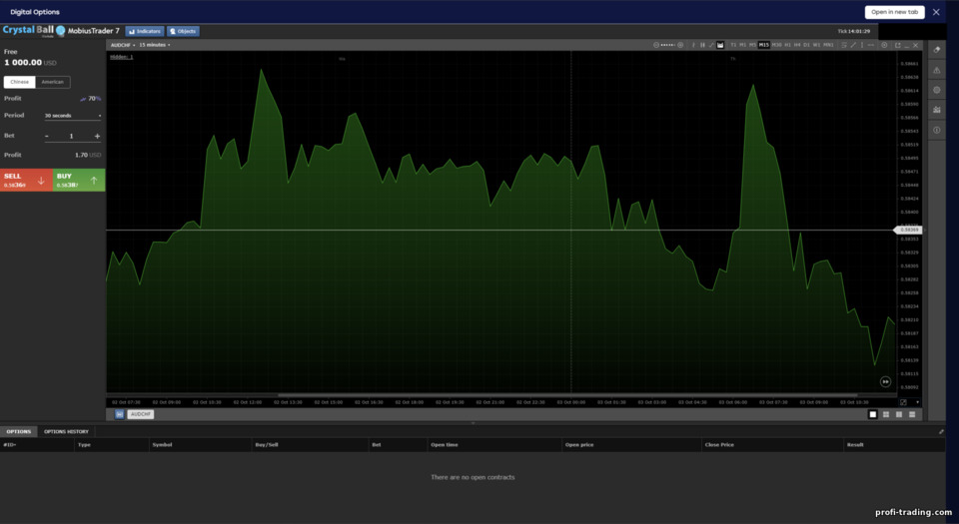Click the chart autoscale icon near time axis
The height and width of the screenshot is (524, 959).
point(903,402)
